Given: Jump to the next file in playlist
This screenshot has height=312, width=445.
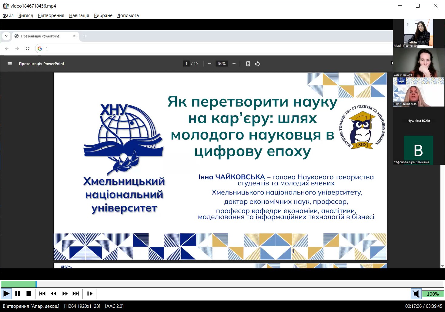Looking at the screenshot, I should (76, 294).
